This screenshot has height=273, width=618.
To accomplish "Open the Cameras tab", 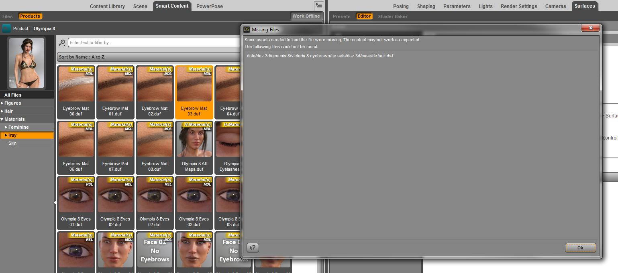I will (555, 6).
